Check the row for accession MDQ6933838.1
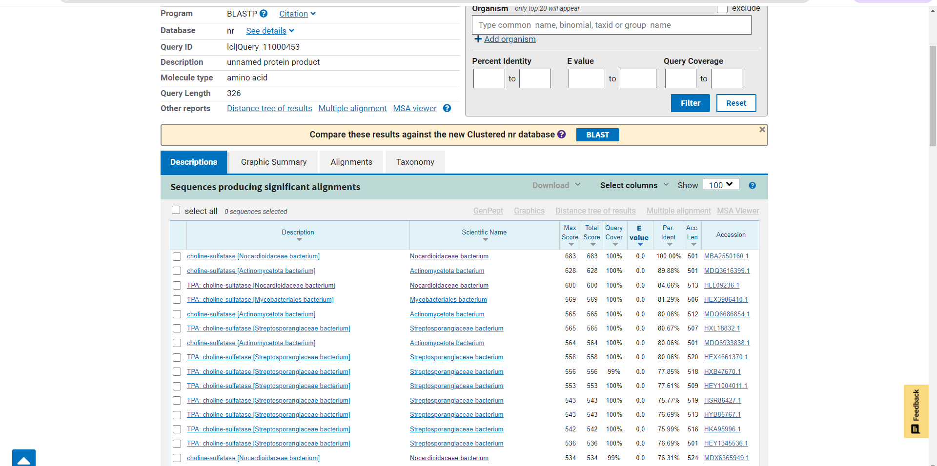The height and width of the screenshot is (466, 937). [177, 343]
